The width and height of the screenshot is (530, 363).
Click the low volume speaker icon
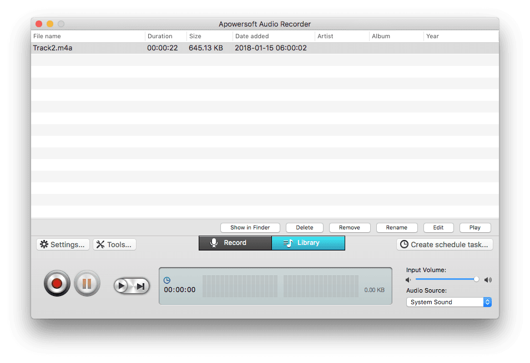tap(409, 280)
